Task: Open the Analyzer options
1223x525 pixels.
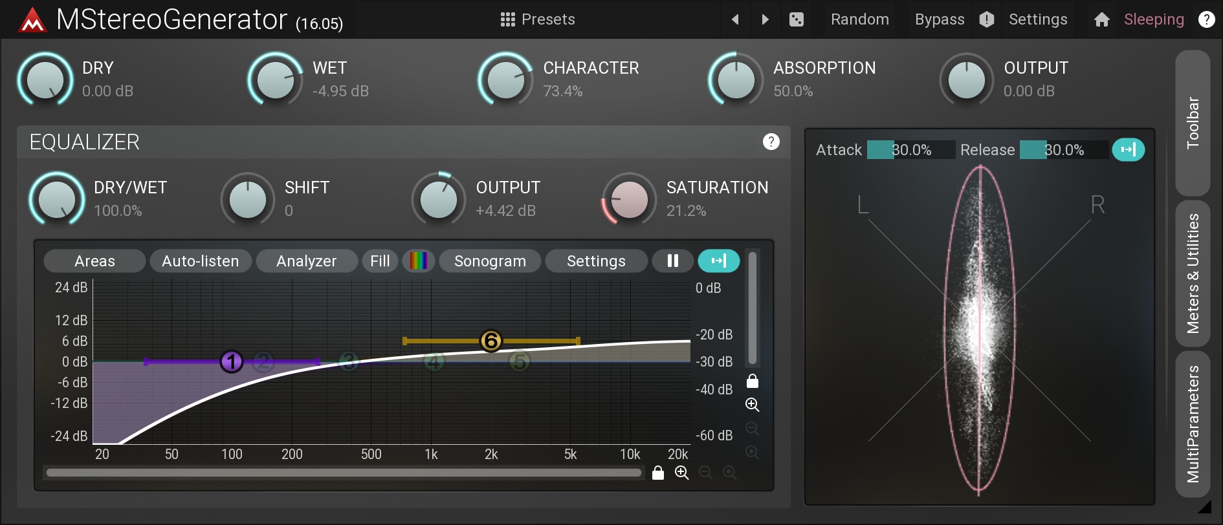Action: coord(307,261)
